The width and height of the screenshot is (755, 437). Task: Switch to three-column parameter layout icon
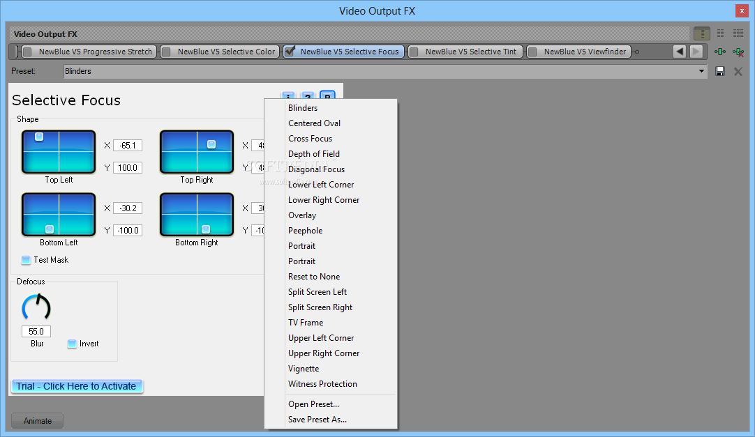click(x=738, y=33)
